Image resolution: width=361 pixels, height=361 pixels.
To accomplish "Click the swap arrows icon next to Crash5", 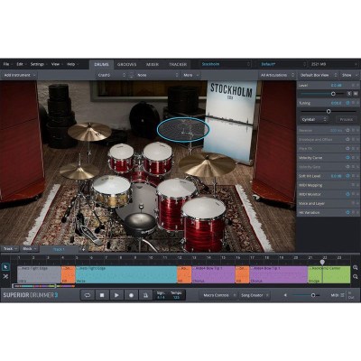I will point(132,75).
